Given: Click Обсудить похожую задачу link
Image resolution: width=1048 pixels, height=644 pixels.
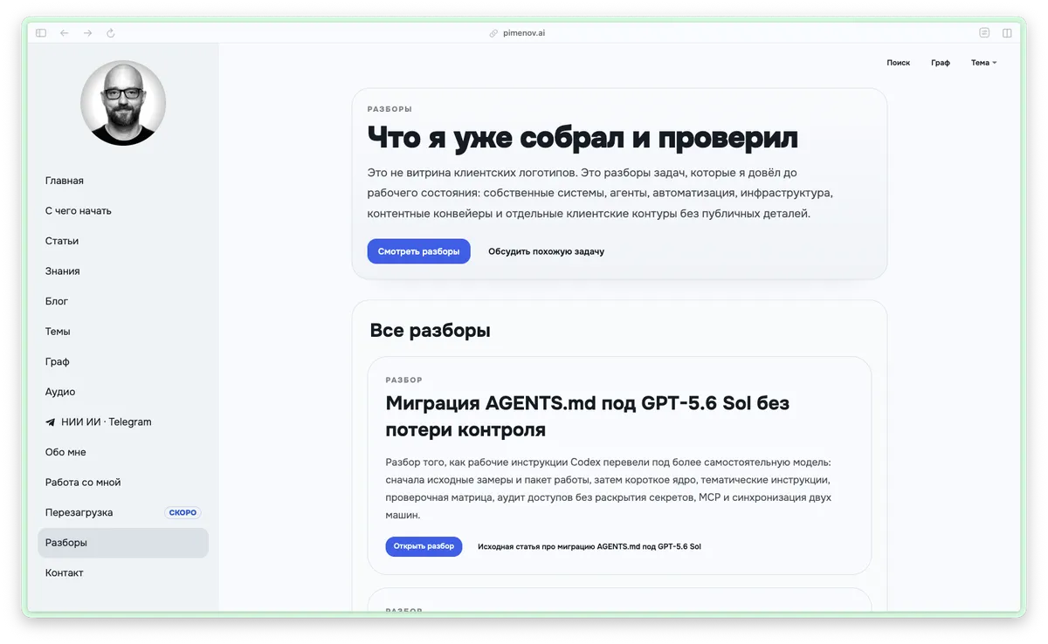Looking at the screenshot, I should point(546,251).
